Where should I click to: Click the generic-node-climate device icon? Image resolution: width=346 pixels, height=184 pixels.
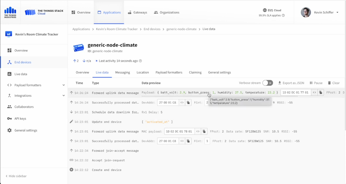tap(79, 48)
